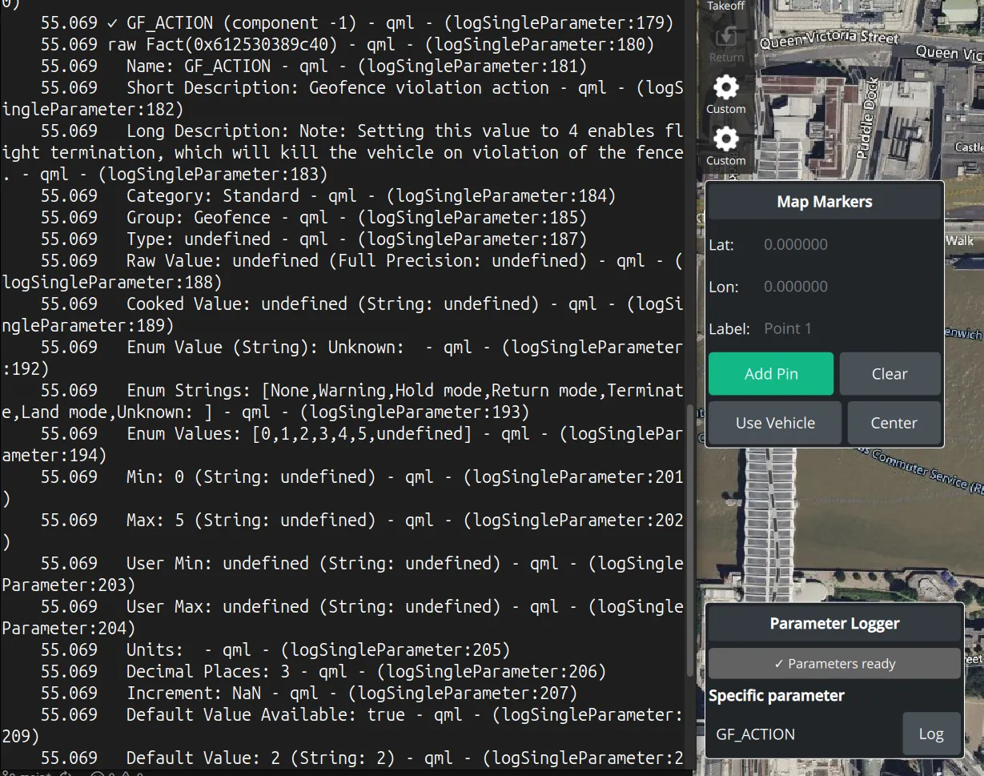Click the first Custom gear icon below Return
The image size is (984, 776).
[x=726, y=88]
